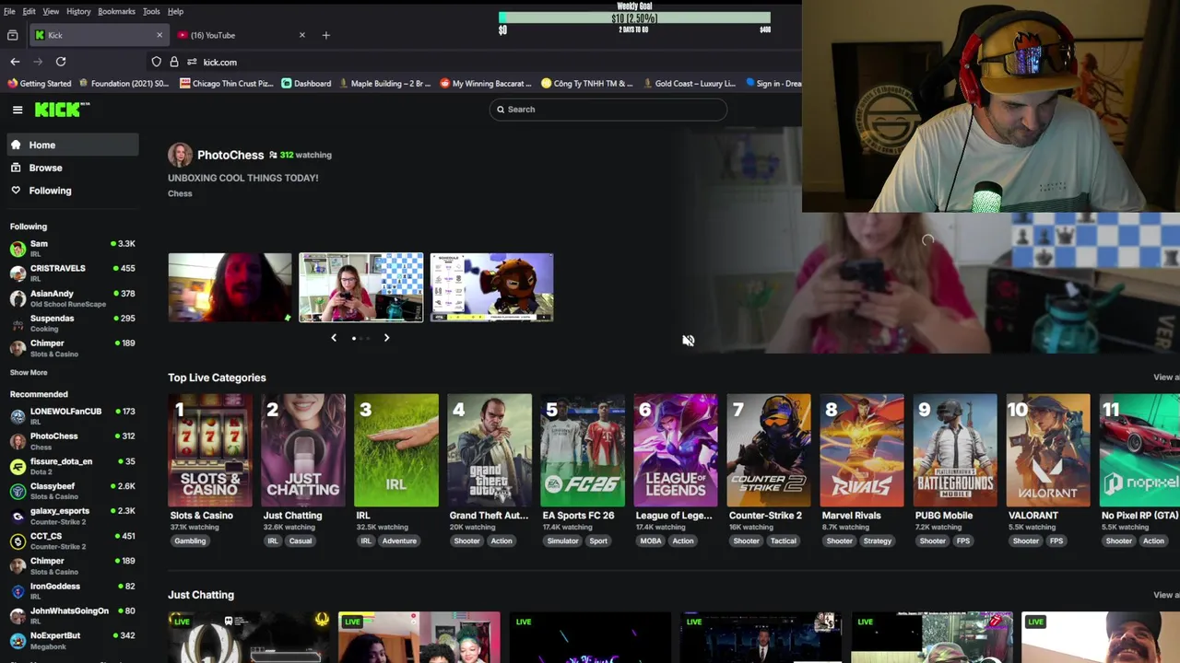Viewport: 1180px width, 663px height.
Task: Open the Help menu
Action: [175, 11]
